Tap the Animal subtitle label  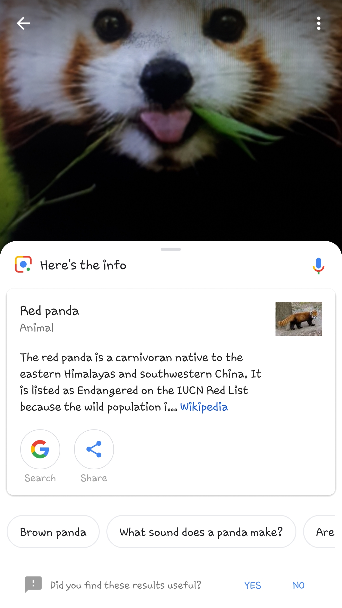pyautogui.click(x=37, y=328)
